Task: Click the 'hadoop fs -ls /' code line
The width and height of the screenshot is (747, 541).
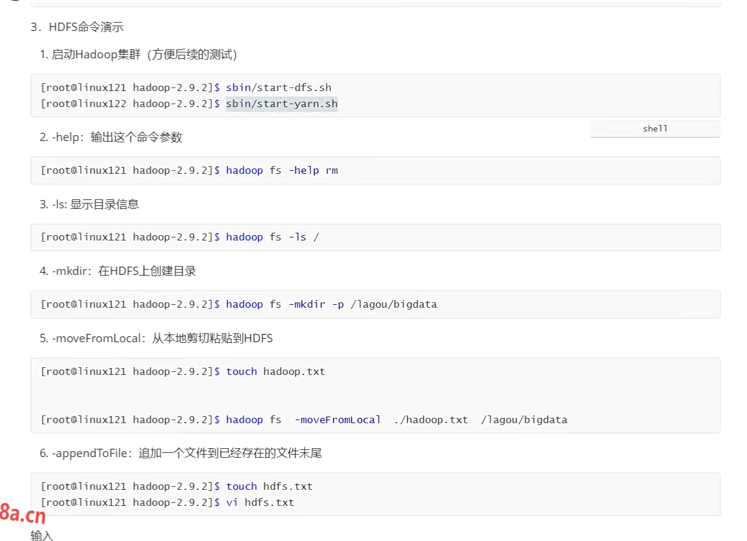Action: pyautogui.click(x=272, y=237)
